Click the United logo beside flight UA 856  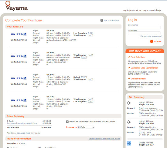coord(19,34)
